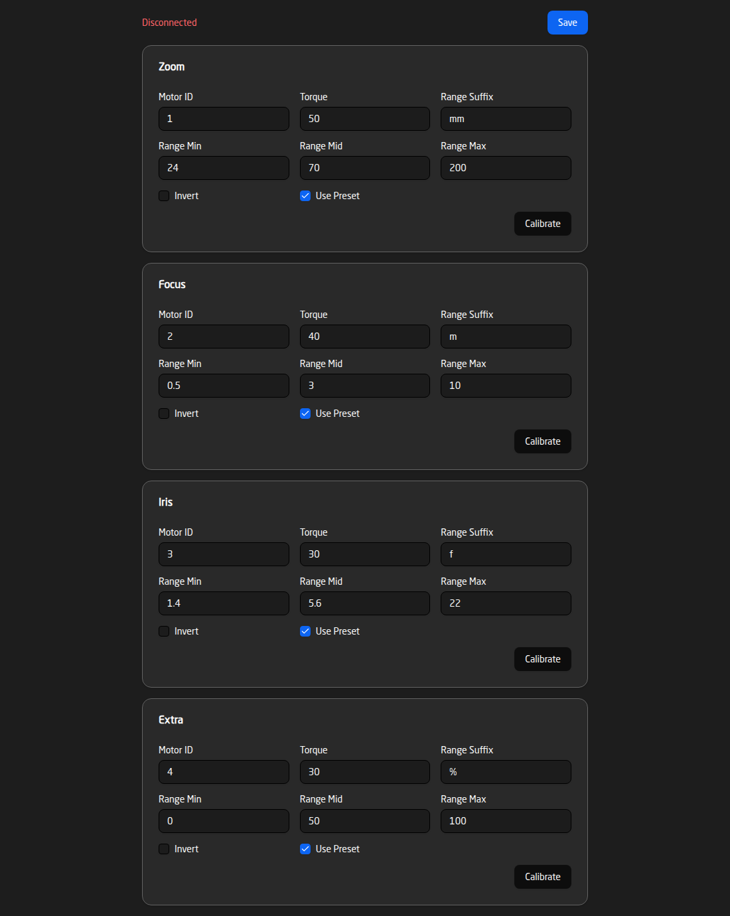Edit Focus Range Suffix field showing m

[506, 337]
